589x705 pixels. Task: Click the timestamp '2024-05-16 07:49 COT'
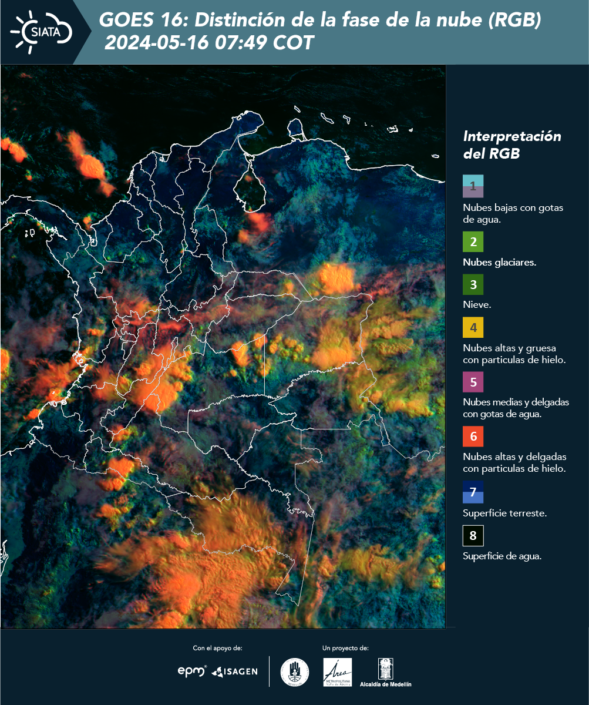pos(209,43)
